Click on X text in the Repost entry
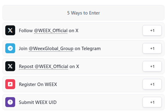Viewport: 167px width, 112px height. pyautogui.click(x=74, y=67)
